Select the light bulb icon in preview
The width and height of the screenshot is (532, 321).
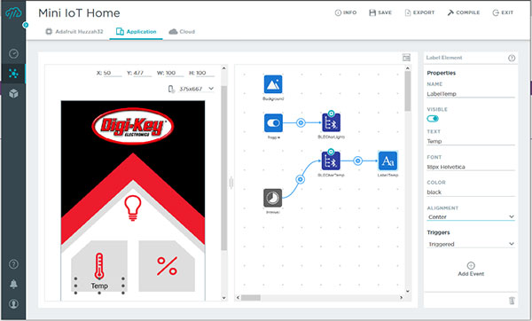[133, 208]
